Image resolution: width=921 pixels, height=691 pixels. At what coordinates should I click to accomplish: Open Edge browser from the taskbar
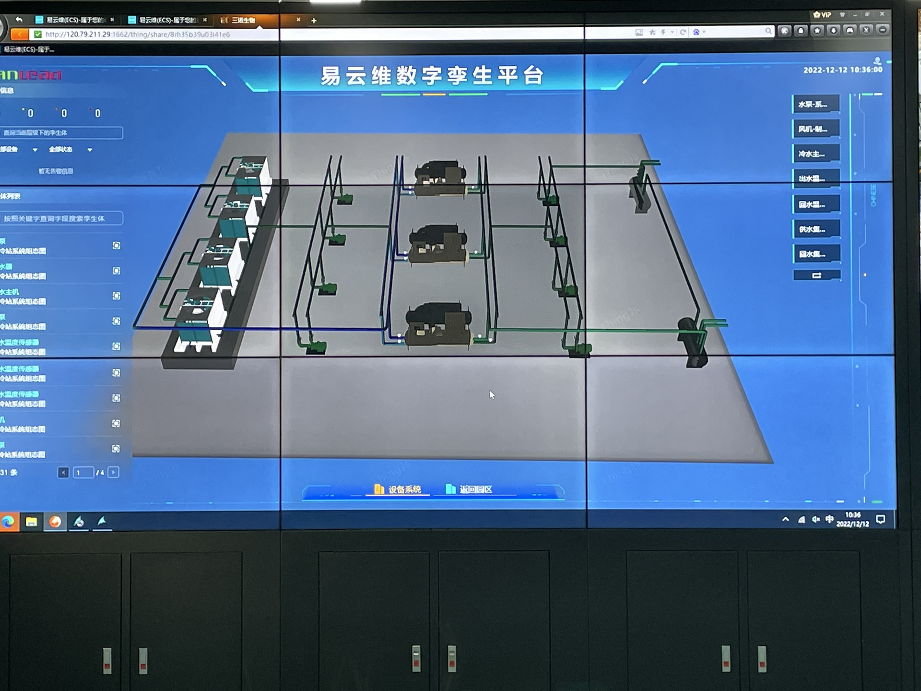click(x=8, y=522)
